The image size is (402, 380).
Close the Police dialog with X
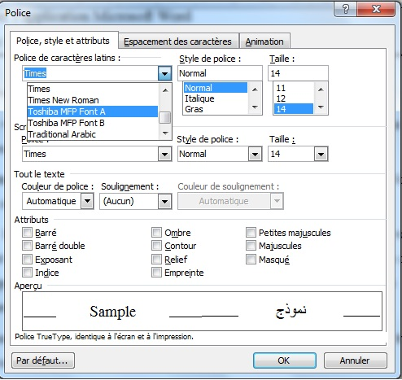376,10
